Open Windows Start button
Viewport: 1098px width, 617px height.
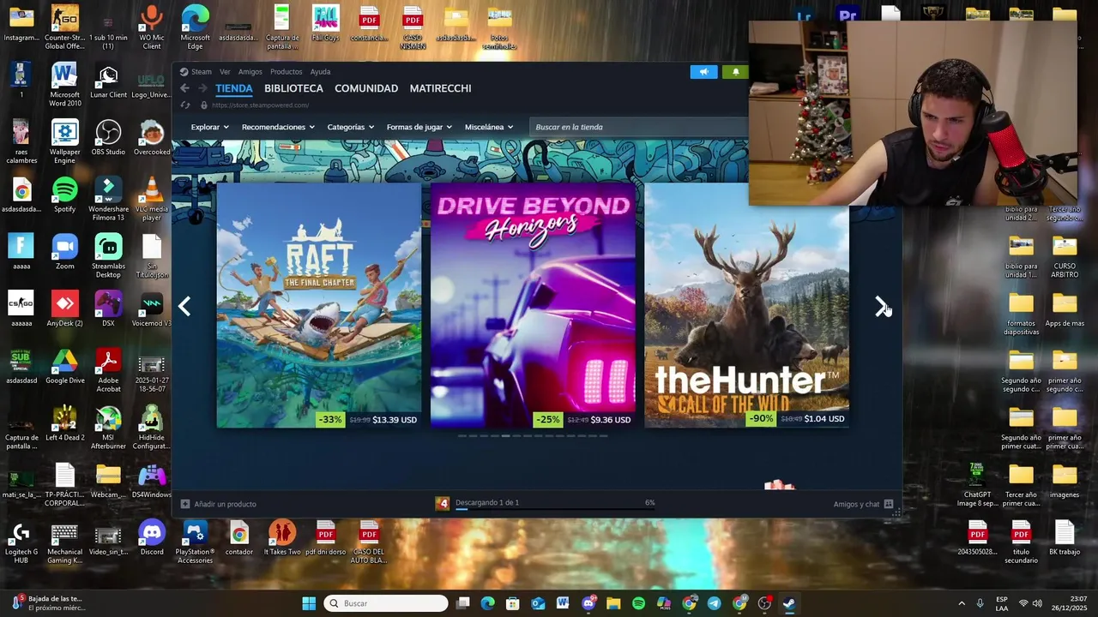point(309,603)
